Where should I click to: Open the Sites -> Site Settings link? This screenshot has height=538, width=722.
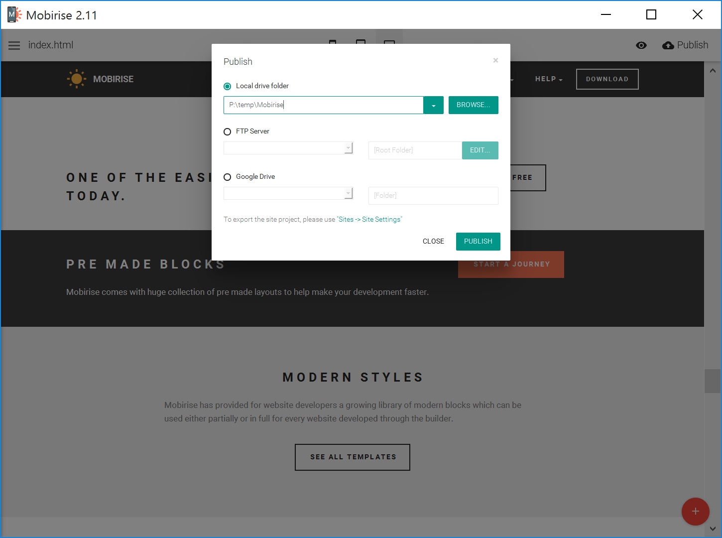click(x=369, y=220)
